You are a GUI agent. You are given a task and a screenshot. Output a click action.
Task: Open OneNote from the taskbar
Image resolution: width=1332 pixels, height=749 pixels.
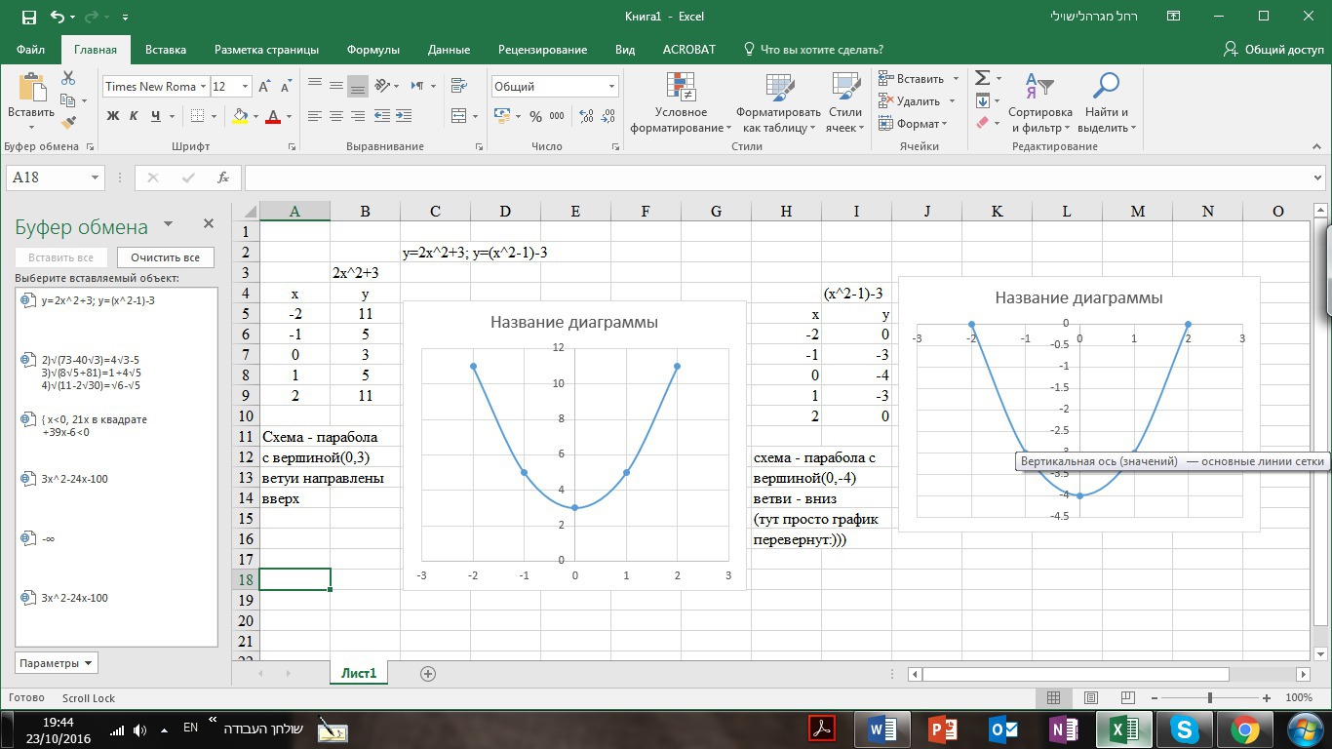(1064, 729)
